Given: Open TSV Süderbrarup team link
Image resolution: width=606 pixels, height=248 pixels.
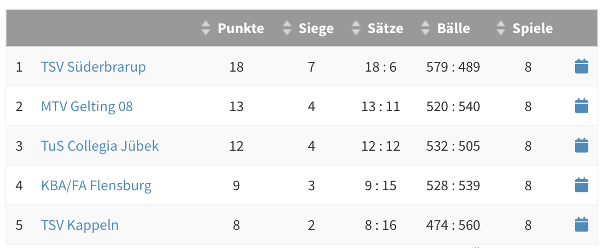Looking at the screenshot, I should 94,67.
